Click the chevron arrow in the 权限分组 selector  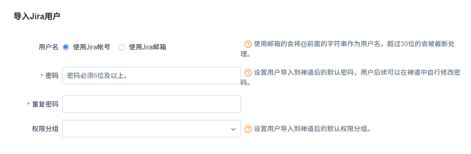point(233,129)
